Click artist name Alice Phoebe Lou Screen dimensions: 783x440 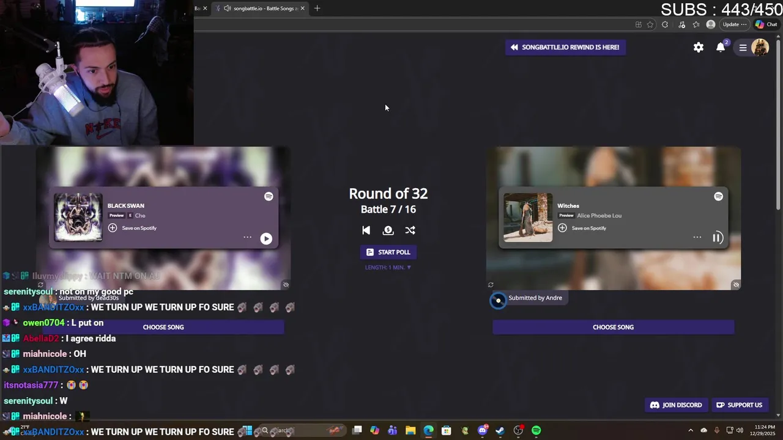click(599, 216)
